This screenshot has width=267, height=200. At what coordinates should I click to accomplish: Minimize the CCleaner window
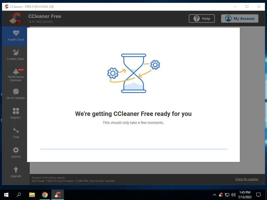click(235, 7)
